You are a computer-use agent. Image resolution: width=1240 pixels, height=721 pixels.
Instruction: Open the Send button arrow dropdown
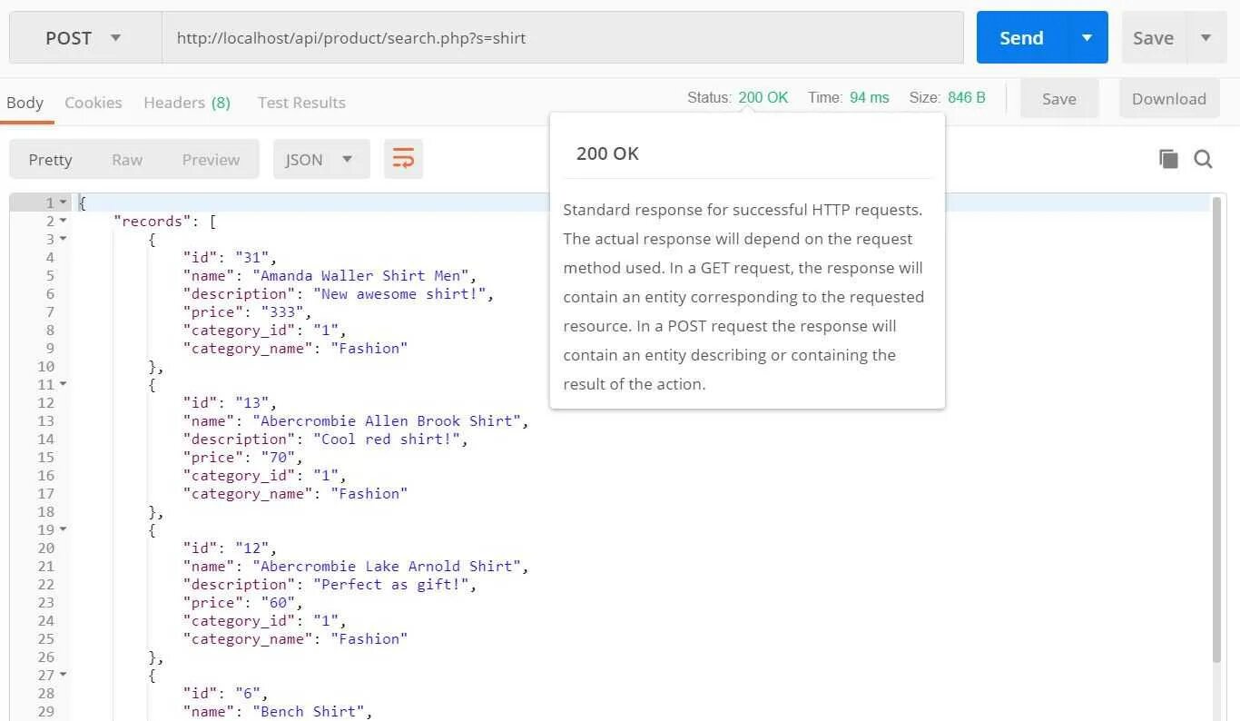click(1087, 37)
